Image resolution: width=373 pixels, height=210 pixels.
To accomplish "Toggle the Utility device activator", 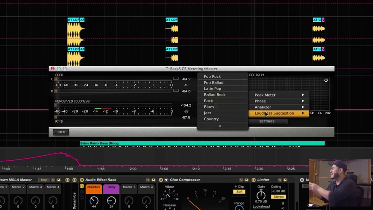I will pos(302,180).
